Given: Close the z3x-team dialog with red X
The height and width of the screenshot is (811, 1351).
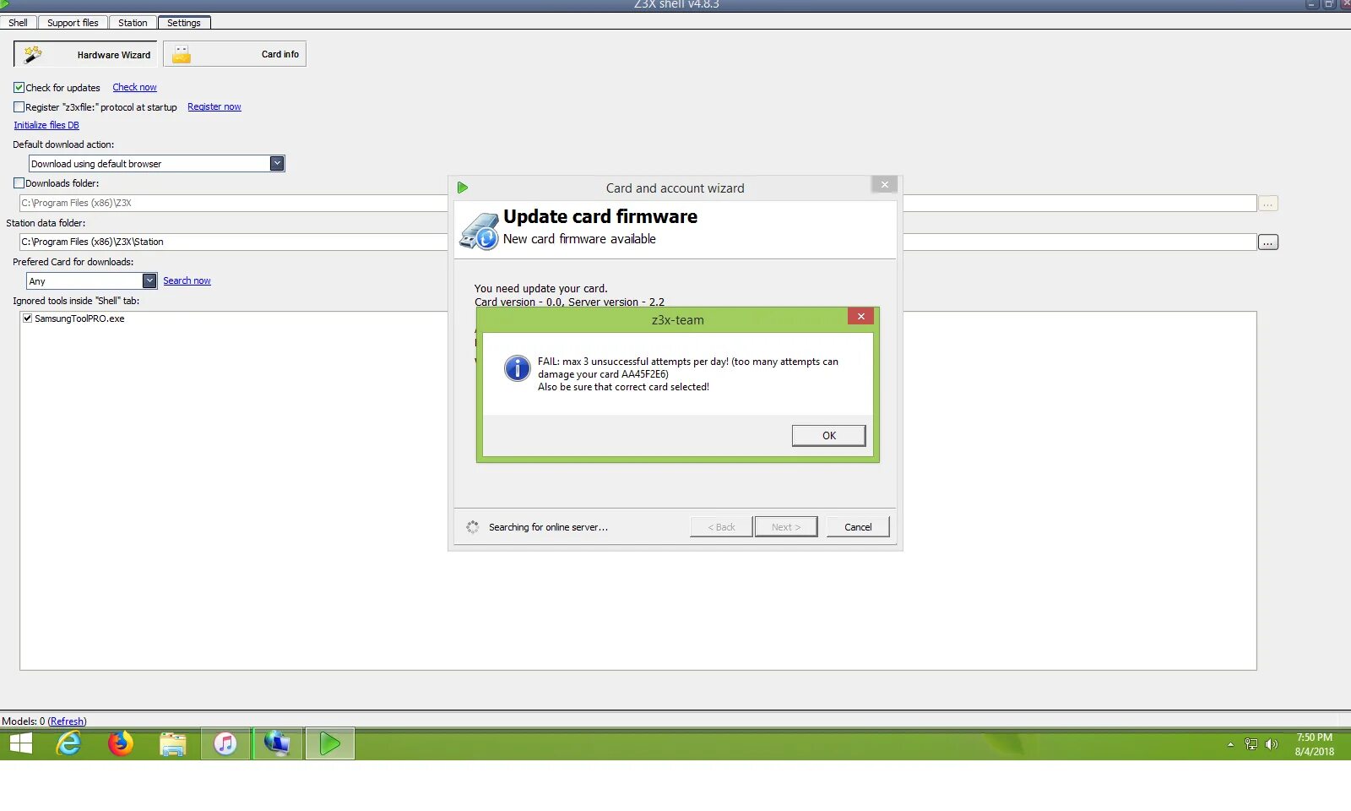Looking at the screenshot, I should pos(860,316).
